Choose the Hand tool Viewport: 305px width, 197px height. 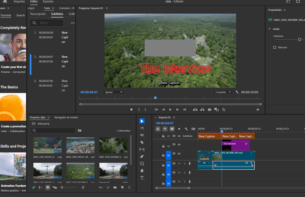142,171
